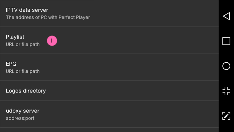
Task: Click 'The address of PC with Perfect Player' text
Action: (x=48, y=17)
